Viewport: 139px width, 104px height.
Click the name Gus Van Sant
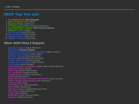pyautogui.click(x=32, y=95)
